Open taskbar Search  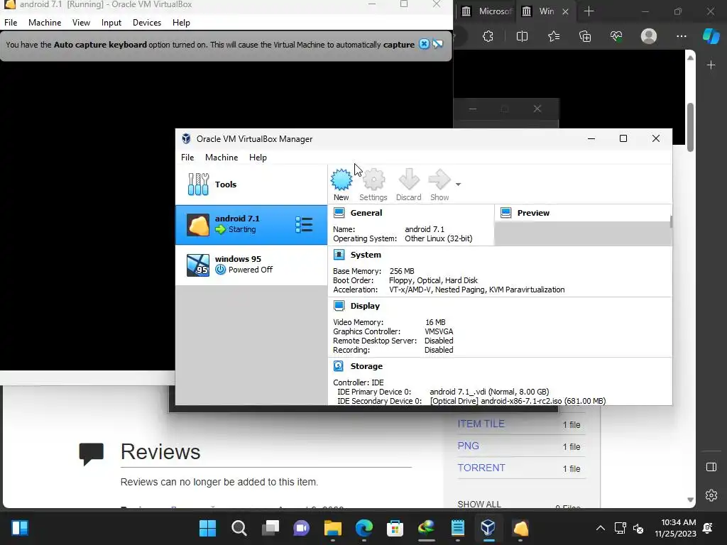(239, 528)
